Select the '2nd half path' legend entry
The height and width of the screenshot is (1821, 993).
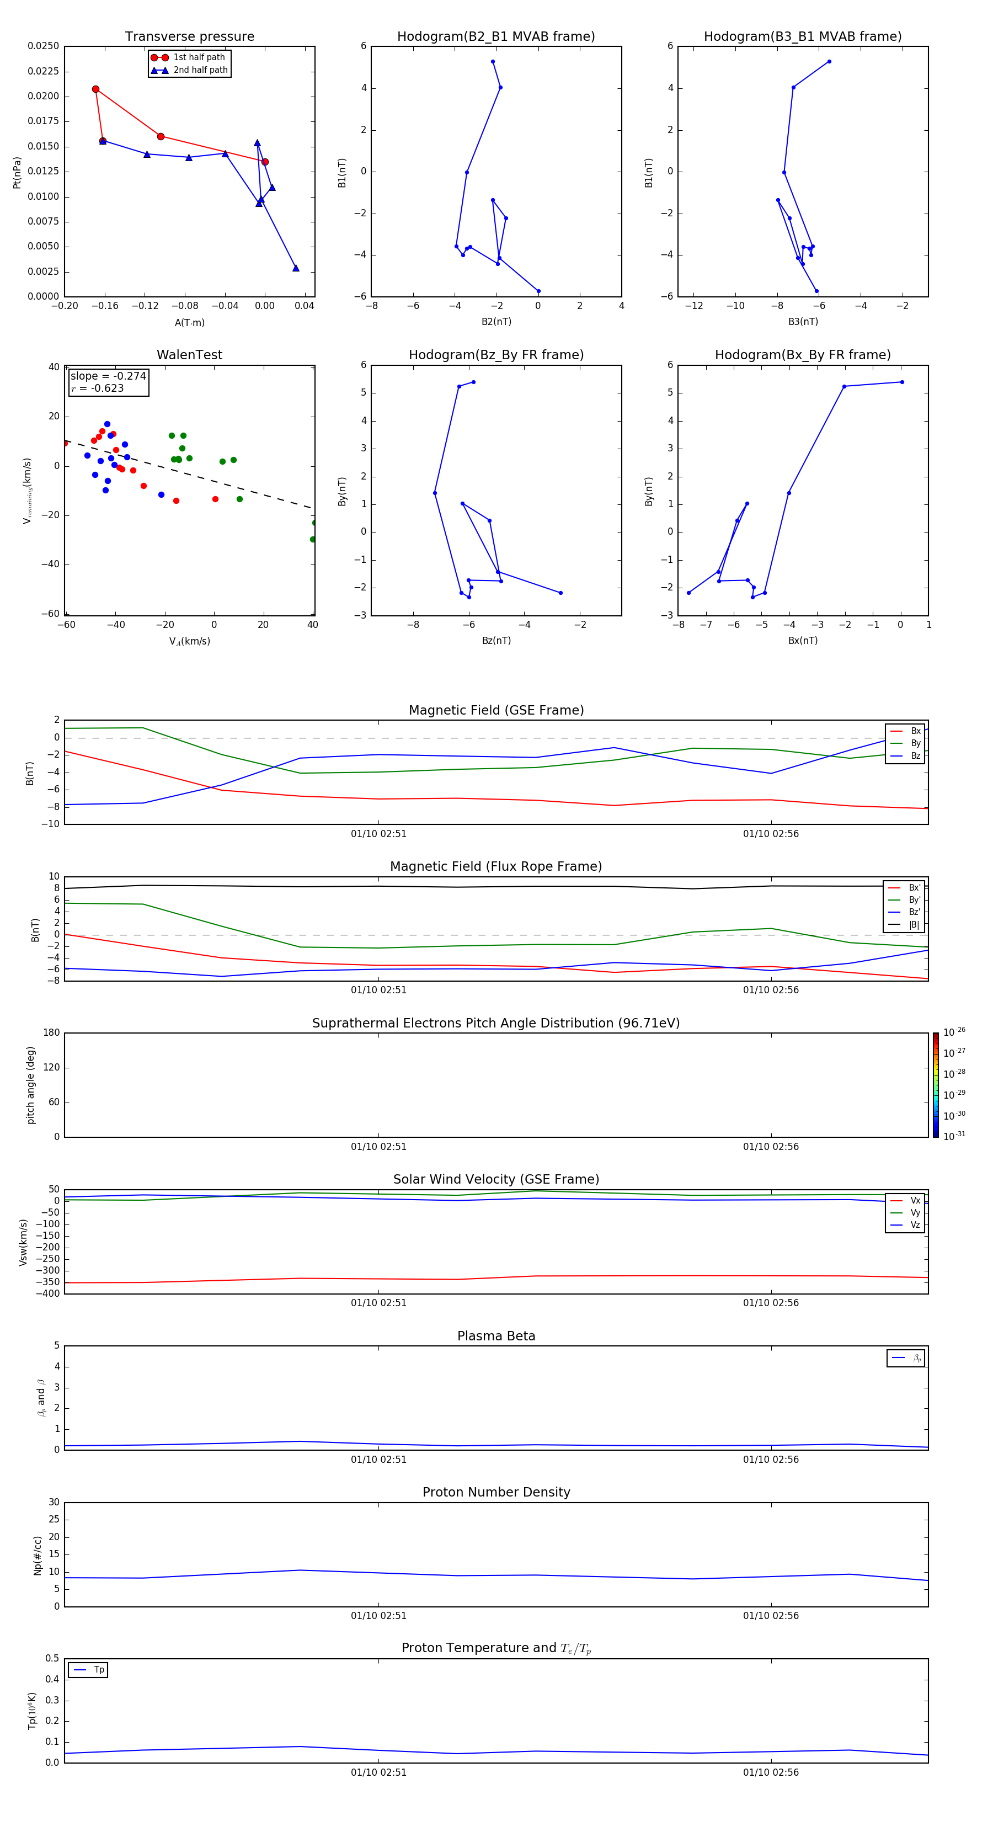pos(189,70)
